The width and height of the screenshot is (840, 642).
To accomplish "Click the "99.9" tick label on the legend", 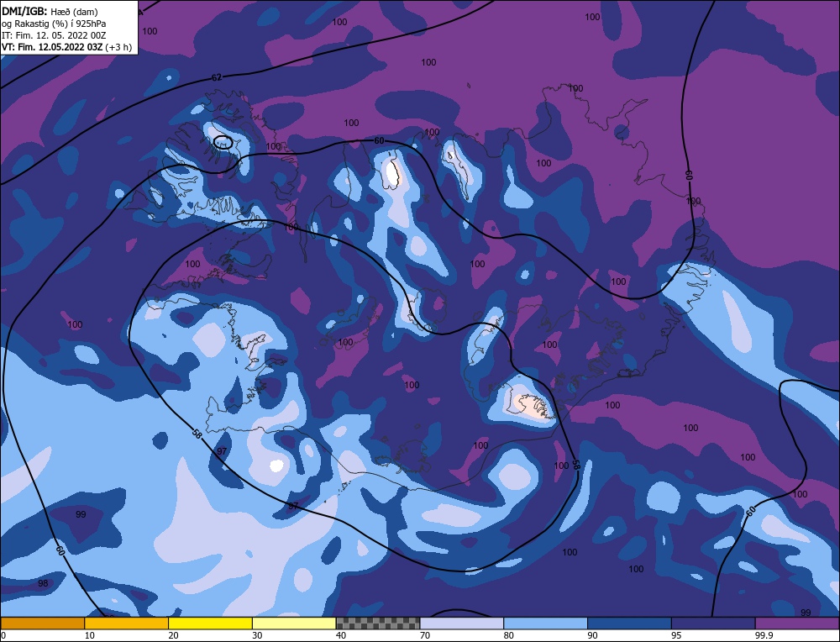I will point(764,635).
